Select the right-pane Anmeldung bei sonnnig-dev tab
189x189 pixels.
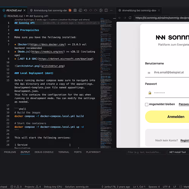pos(139,10)
